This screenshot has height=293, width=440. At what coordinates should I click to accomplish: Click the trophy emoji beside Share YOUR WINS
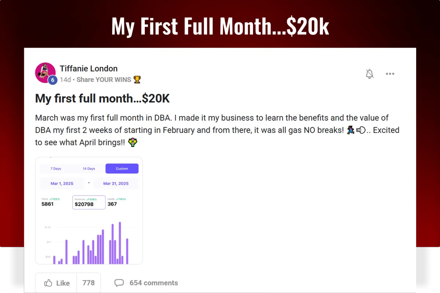[x=137, y=79]
